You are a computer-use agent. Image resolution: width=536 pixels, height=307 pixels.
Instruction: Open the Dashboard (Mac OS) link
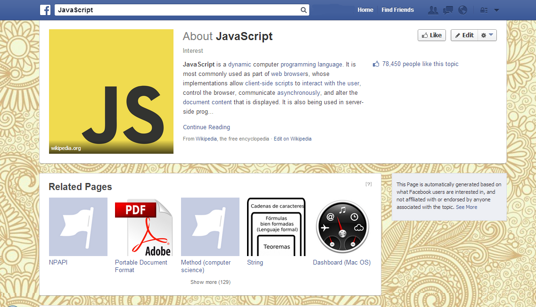pos(342,263)
